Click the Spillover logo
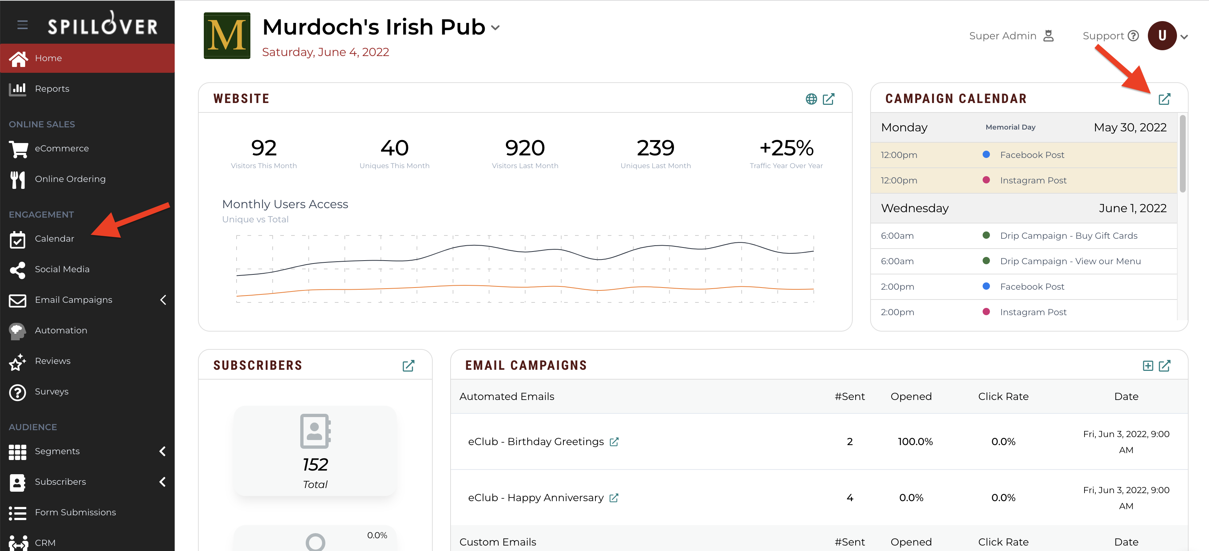 (x=103, y=23)
